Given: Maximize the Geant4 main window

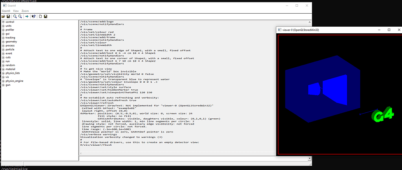Looking at the screenshot, I should [297, 5].
